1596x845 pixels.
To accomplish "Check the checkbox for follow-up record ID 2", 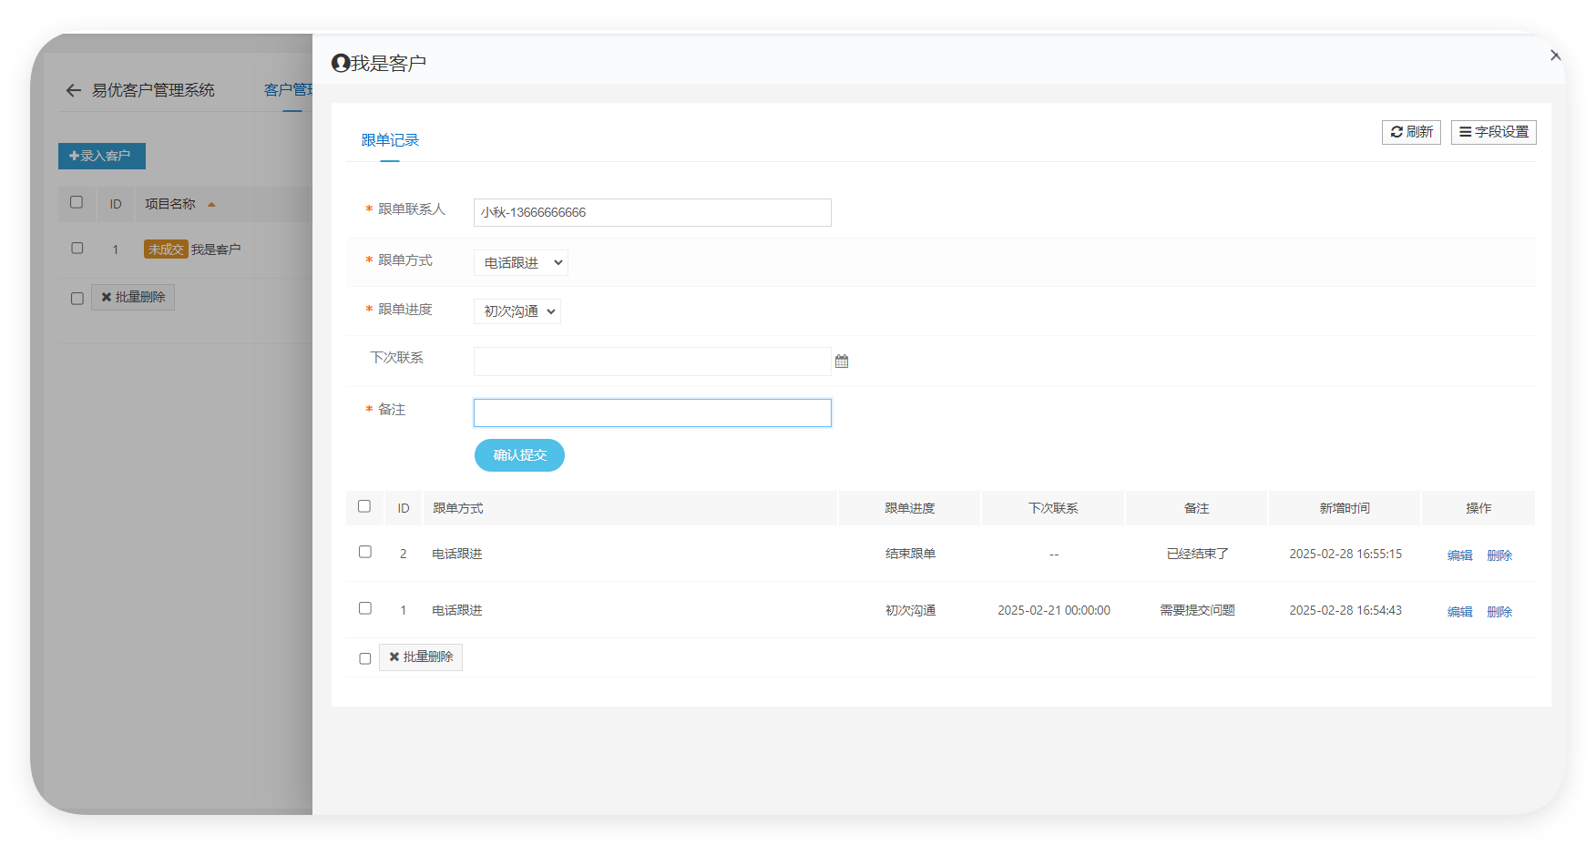I will tap(365, 552).
